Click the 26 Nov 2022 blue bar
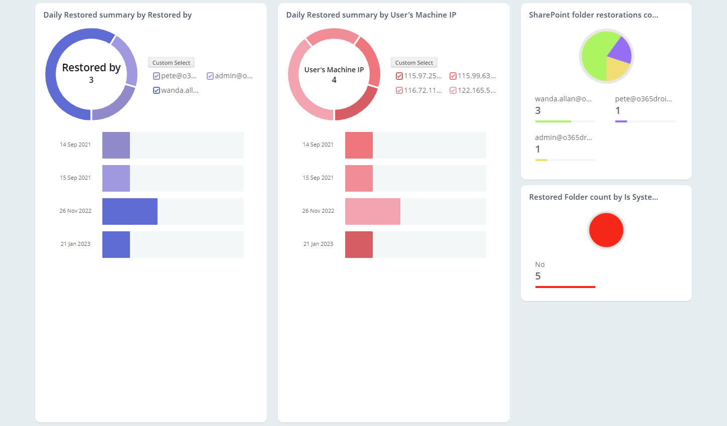Screen dimensions: 727x426 (x=129, y=211)
